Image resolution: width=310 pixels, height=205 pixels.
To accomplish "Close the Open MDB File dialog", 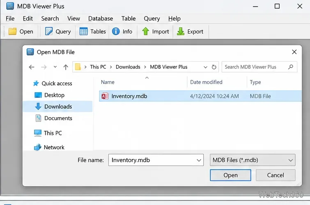I will (x=294, y=52).
